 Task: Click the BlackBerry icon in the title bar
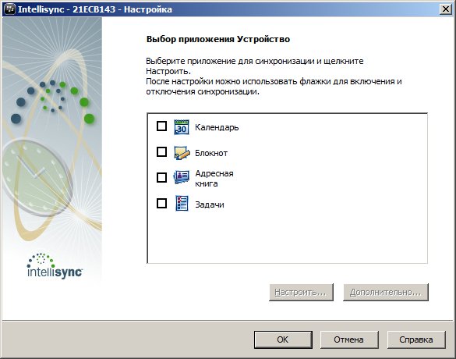point(9,9)
